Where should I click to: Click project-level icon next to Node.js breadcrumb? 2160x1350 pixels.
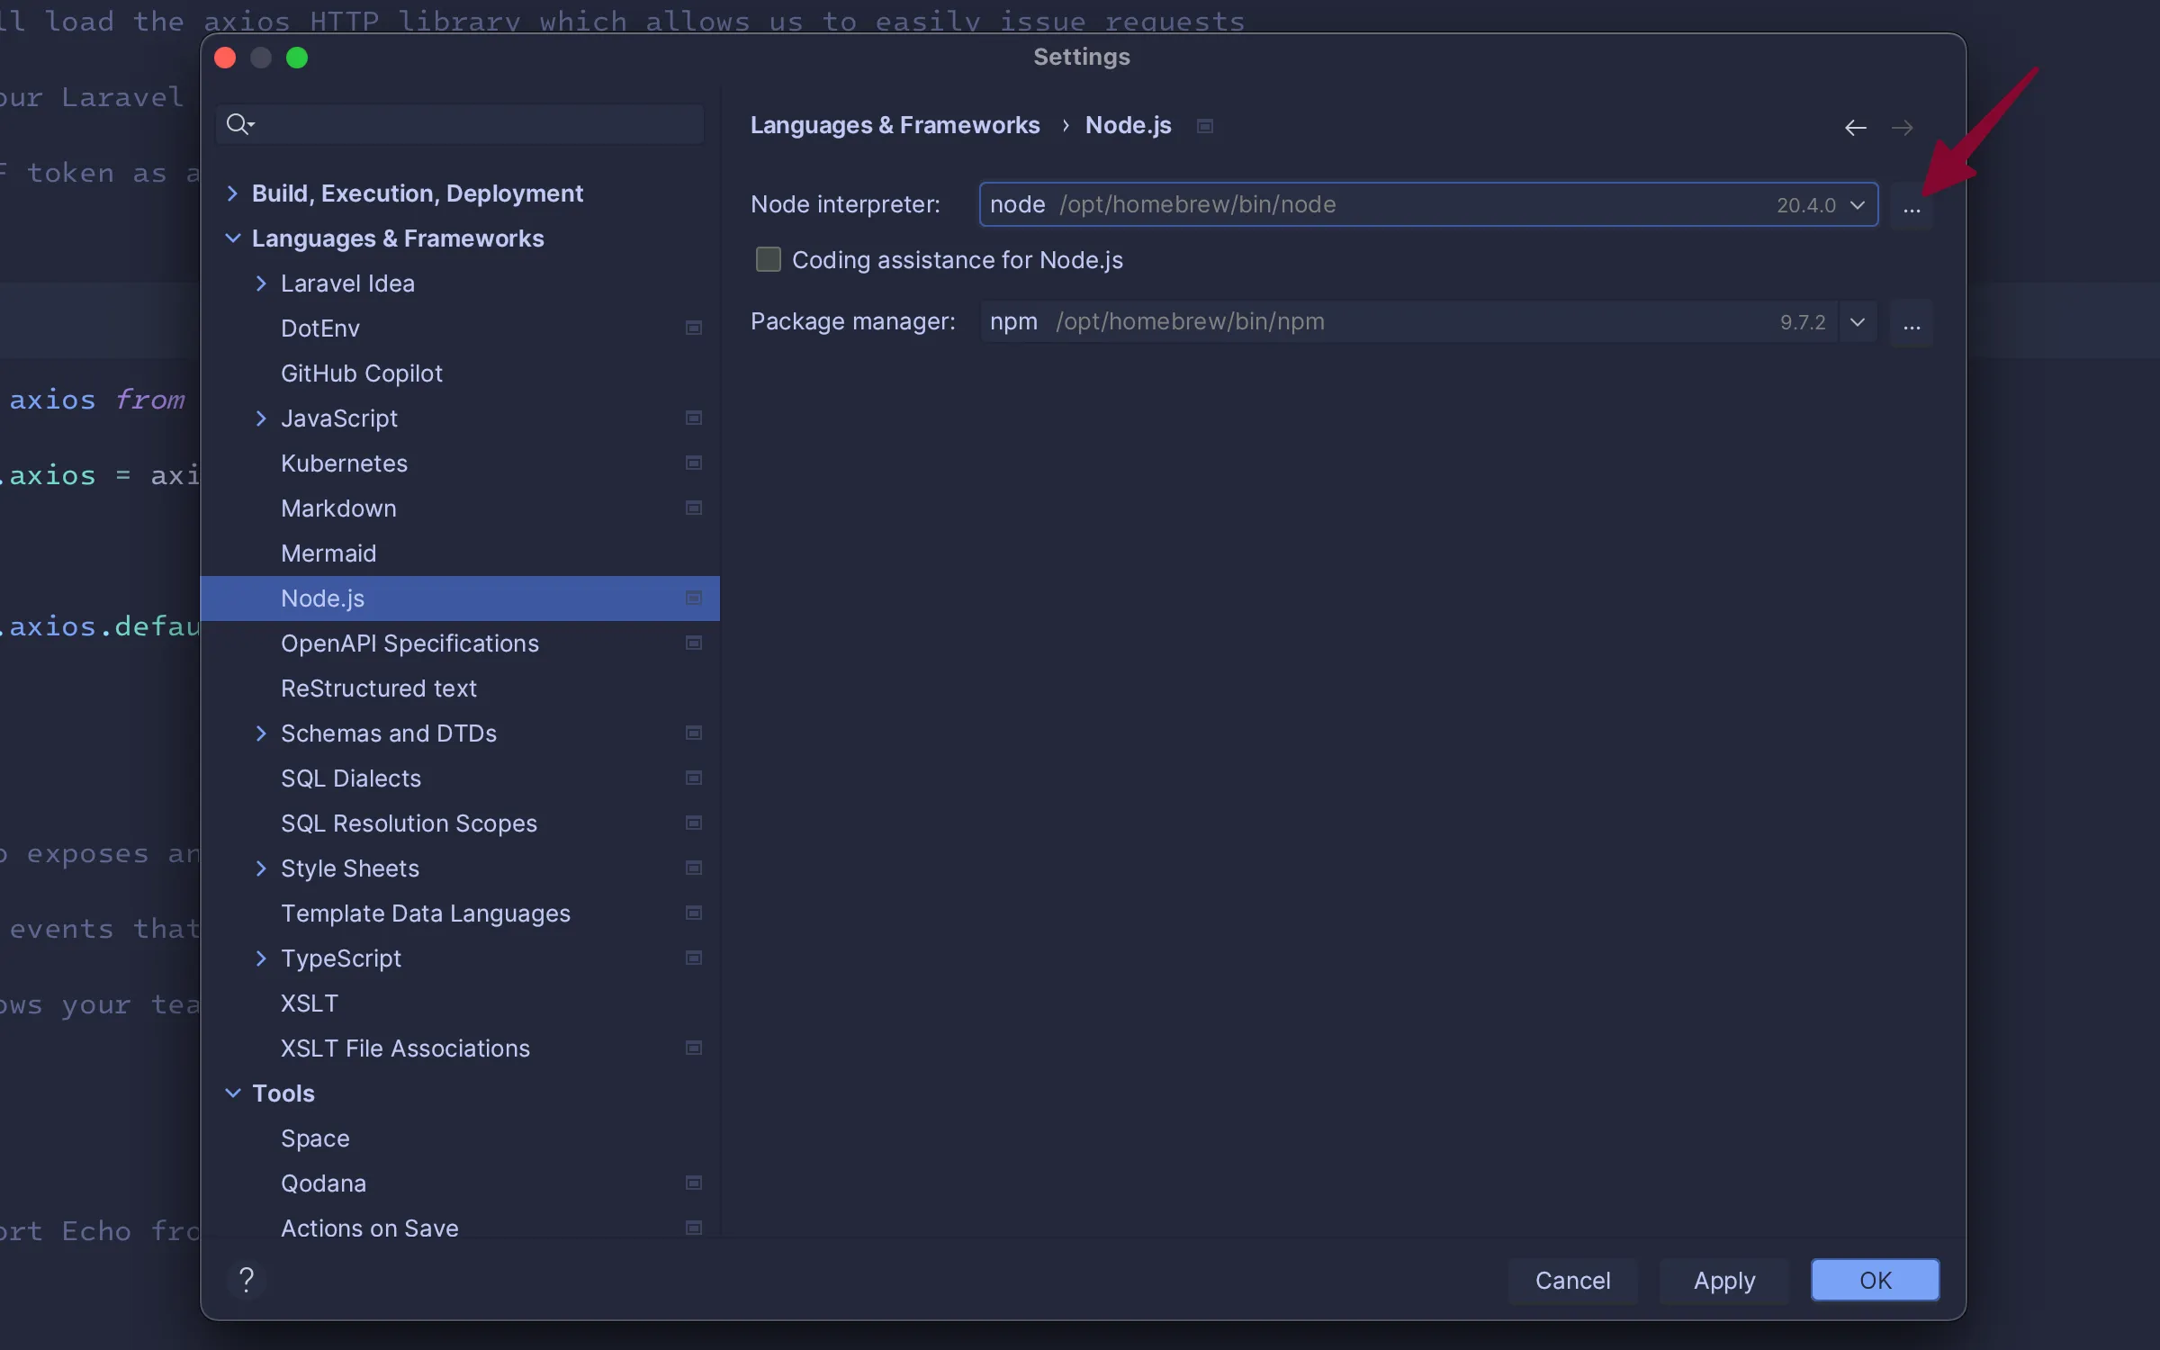(1205, 126)
